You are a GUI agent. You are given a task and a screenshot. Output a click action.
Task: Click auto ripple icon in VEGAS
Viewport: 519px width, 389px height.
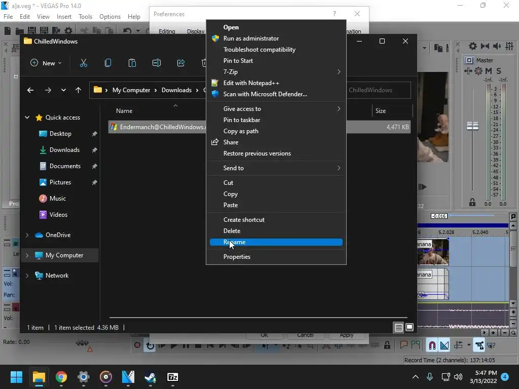click(458, 345)
